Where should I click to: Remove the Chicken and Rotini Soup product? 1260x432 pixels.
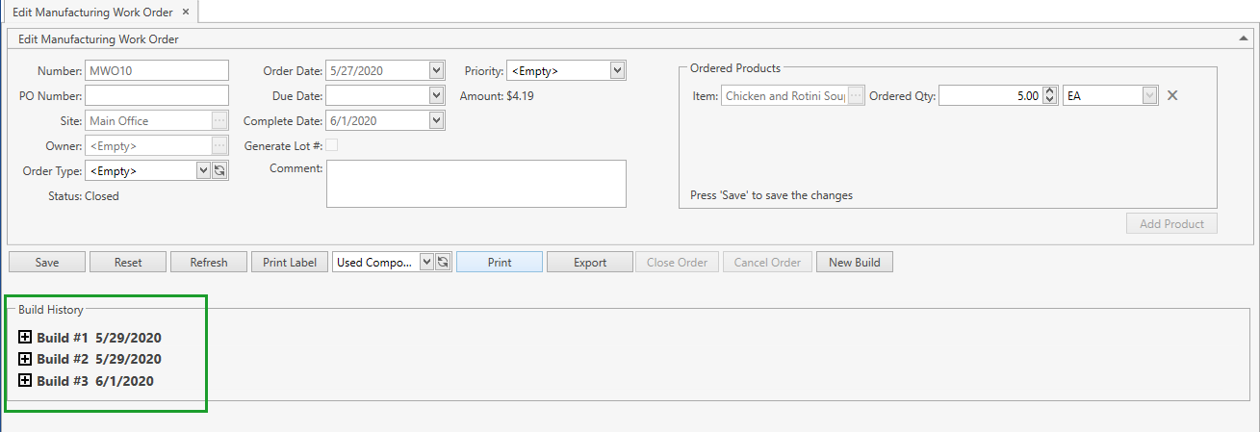click(x=1171, y=95)
